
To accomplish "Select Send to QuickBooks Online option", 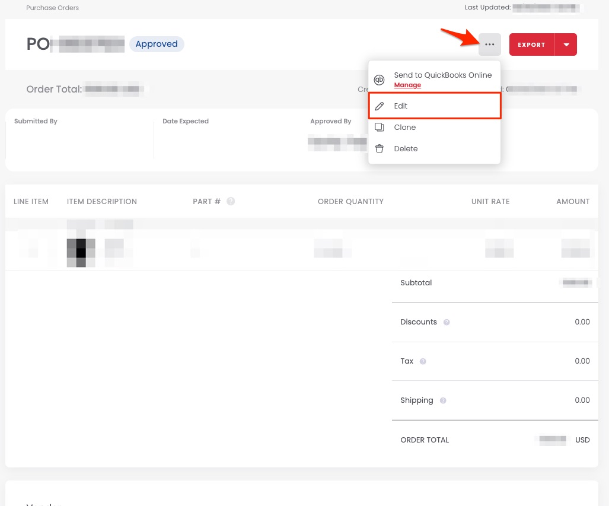I will point(442,75).
